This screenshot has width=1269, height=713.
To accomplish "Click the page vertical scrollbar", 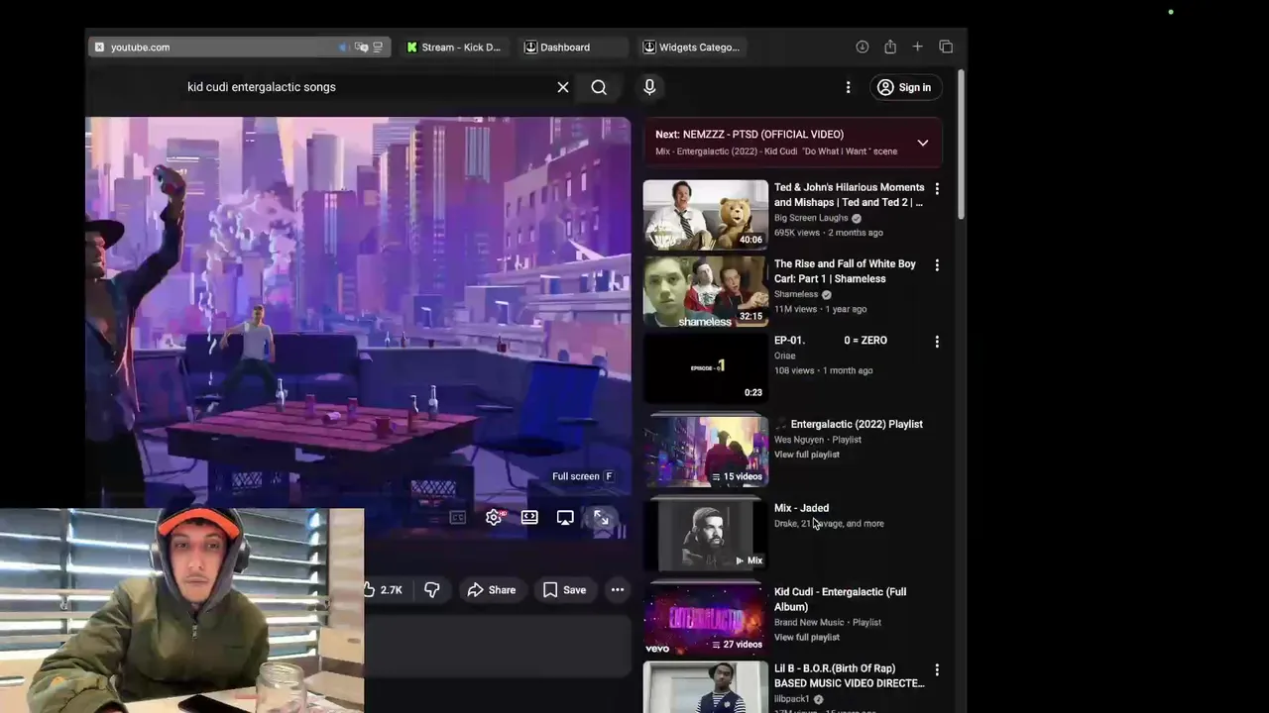I will [x=961, y=145].
